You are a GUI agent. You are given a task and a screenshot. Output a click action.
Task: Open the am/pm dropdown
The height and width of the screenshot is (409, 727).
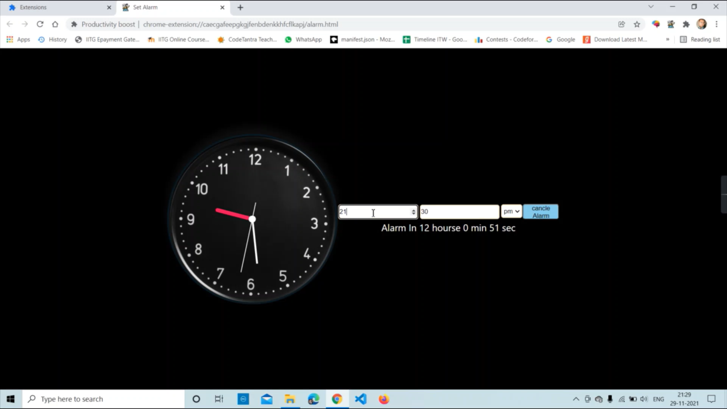(511, 211)
